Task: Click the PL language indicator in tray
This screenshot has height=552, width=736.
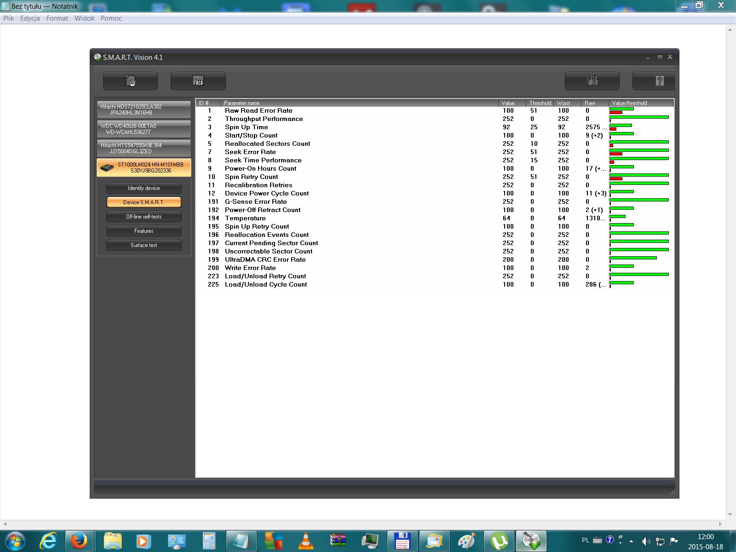Action: (x=585, y=540)
